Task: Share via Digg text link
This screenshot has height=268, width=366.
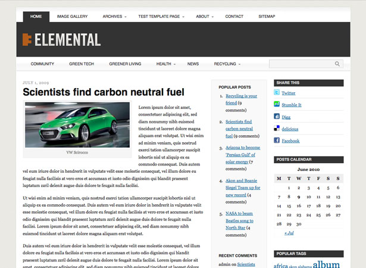Action: pos(286,117)
